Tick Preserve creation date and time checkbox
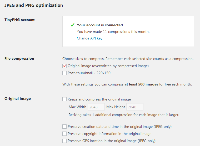Screen dimensions: 200x146 point(64,127)
